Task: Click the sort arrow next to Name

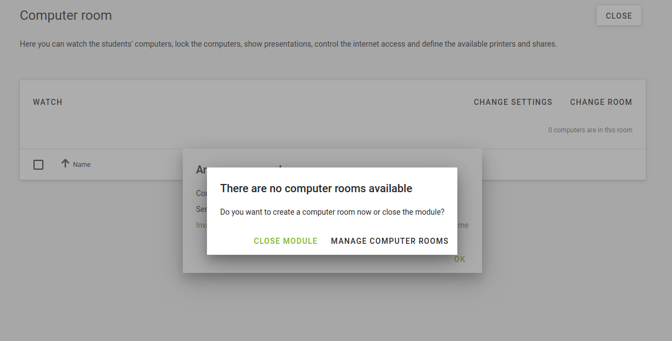Action: coord(65,164)
